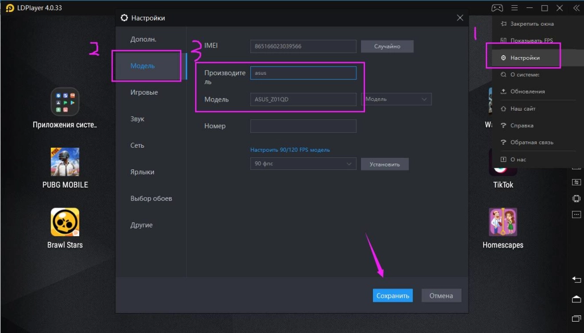
Task: Follow the Настроить 90/120 FPS модель link
Action: 290,150
